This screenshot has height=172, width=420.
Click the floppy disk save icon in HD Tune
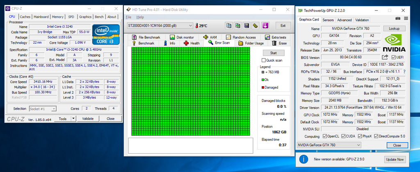click(247, 26)
